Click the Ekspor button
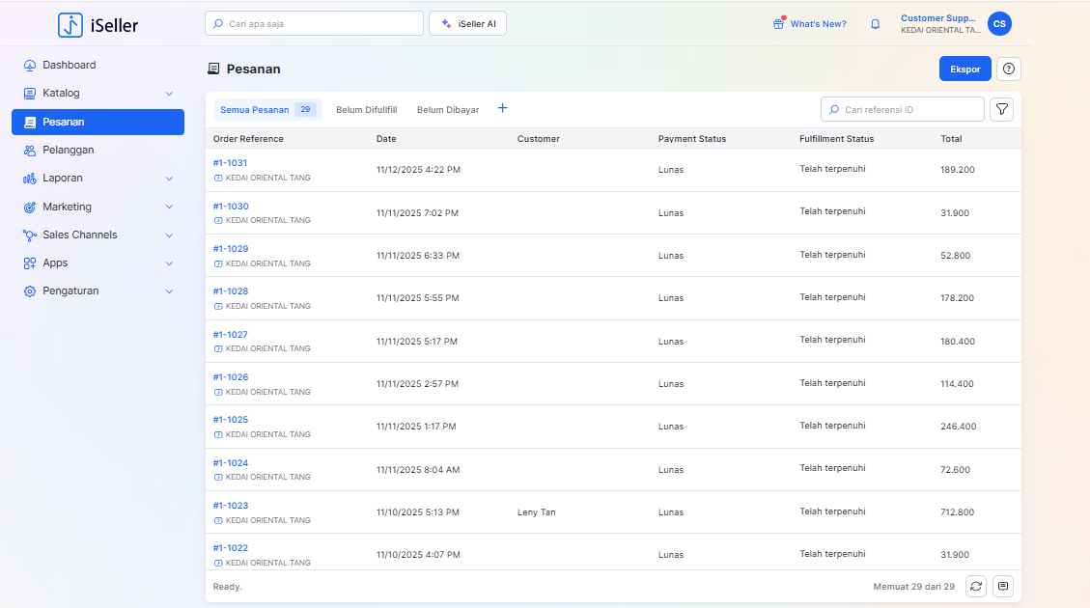 [x=964, y=69]
